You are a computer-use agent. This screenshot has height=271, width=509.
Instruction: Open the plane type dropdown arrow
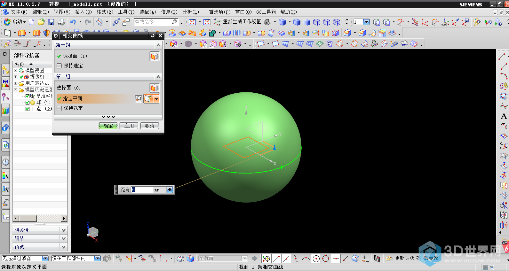[156, 99]
